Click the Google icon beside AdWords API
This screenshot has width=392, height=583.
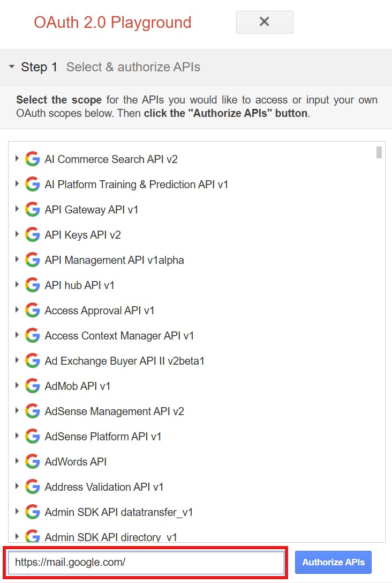point(32,461)
